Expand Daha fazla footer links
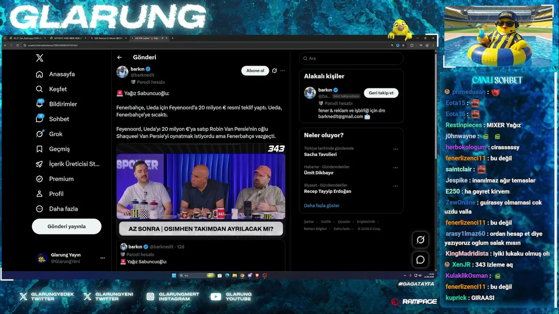Image resolution: width=559 pixels, height=314 pixels. tap(343, 229)
